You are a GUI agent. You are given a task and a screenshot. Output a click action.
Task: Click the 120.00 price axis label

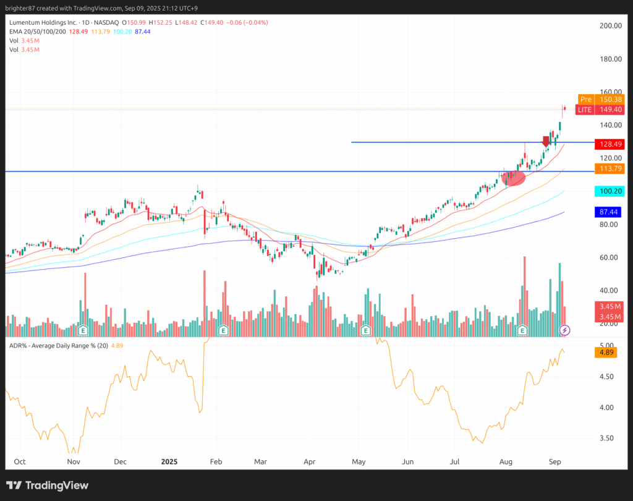610,158
